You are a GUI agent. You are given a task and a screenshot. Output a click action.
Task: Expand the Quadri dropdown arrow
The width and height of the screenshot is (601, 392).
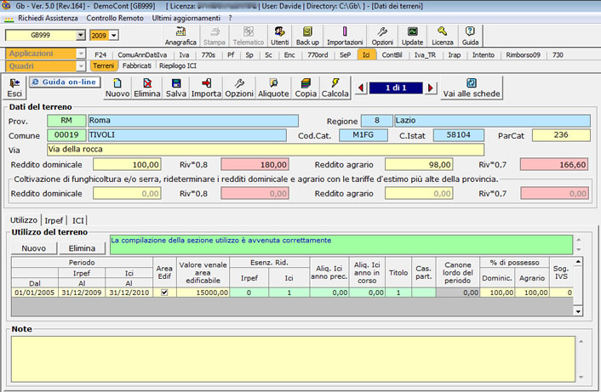point(81,65)
